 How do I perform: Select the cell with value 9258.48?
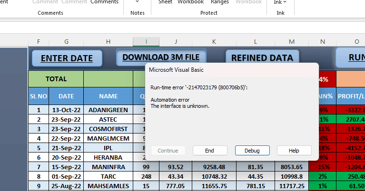(x=214, y=167)
